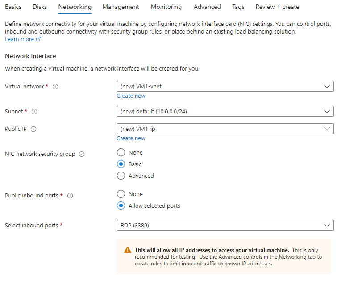Go to Review + create tab
362x281 pixels.
277,7
